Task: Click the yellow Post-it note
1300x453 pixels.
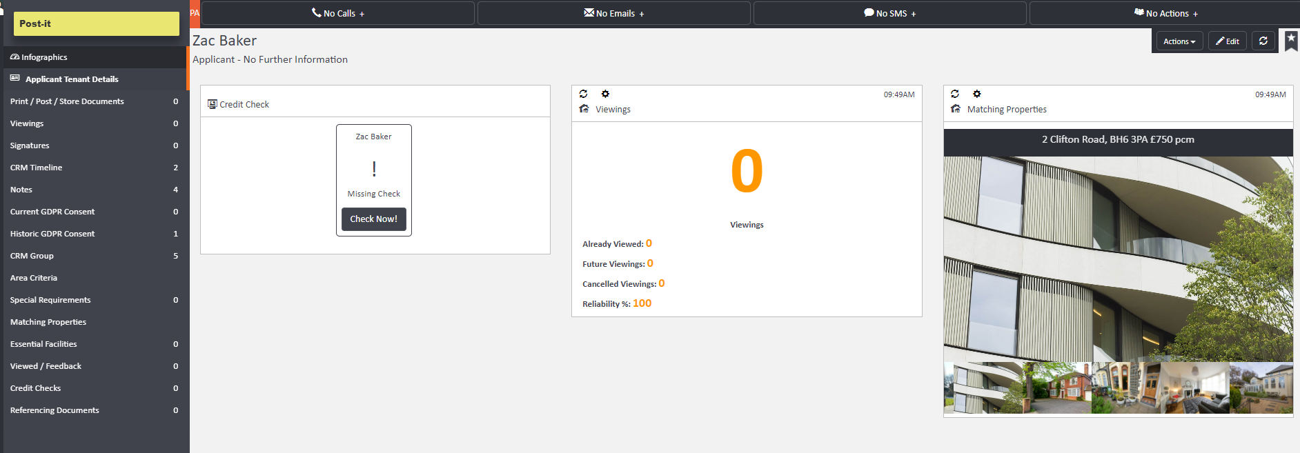Action: (x=96, y=23)
